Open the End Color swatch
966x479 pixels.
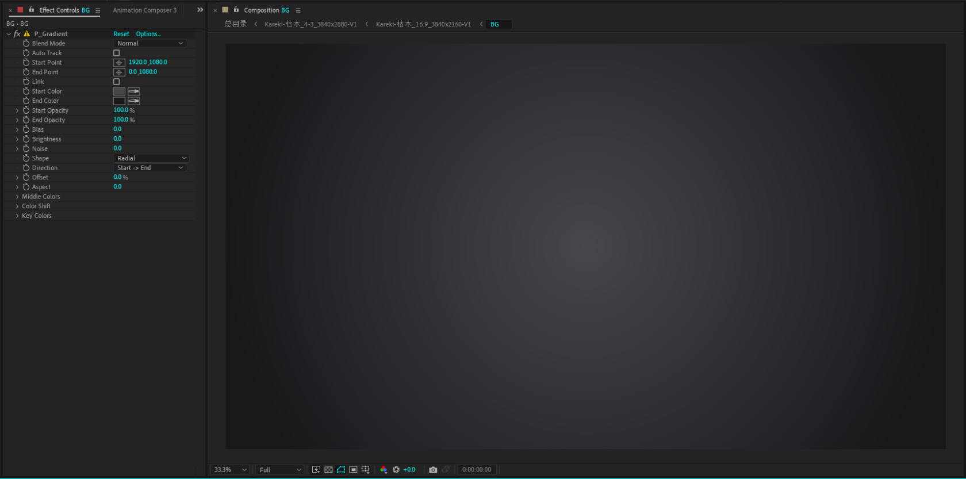[119, 101]
